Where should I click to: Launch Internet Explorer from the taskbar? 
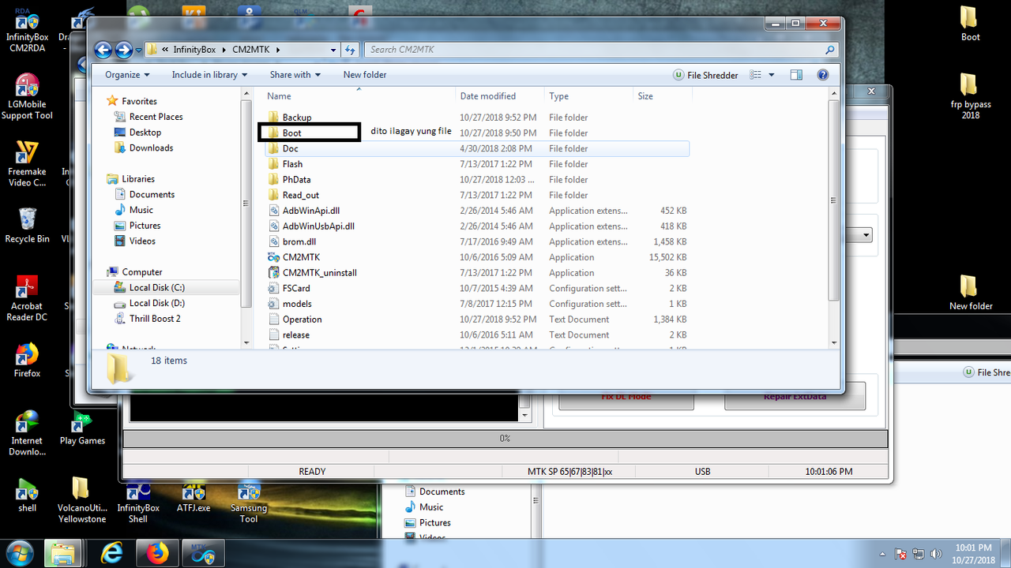coord(112,553)
